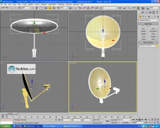Select the Lights category in Create panel
This screenshot has height=128, width=160.
pos(146,17)
